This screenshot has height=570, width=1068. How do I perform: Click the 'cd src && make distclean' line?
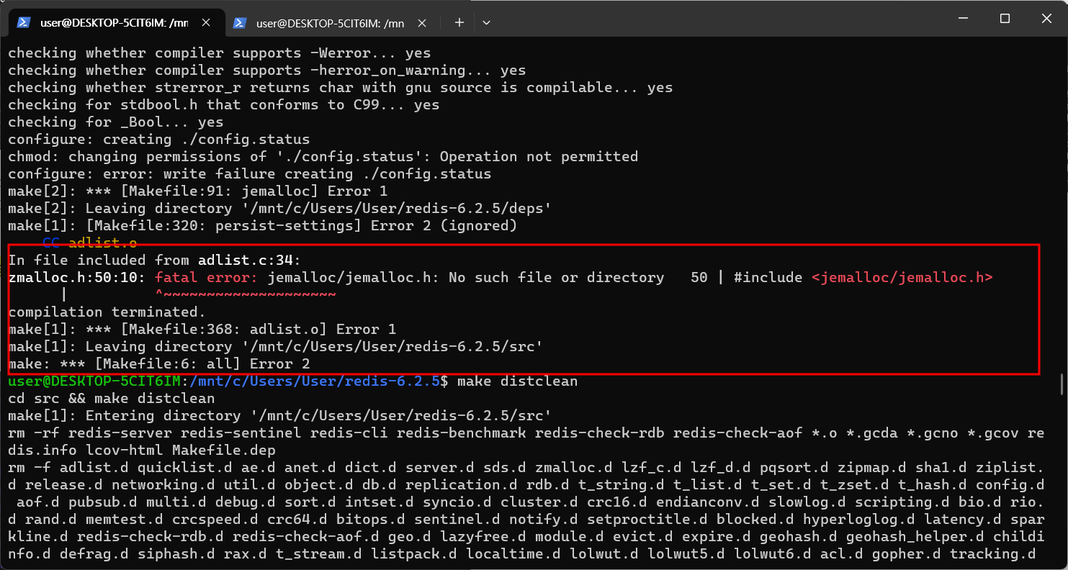click(x=112, y=398)
